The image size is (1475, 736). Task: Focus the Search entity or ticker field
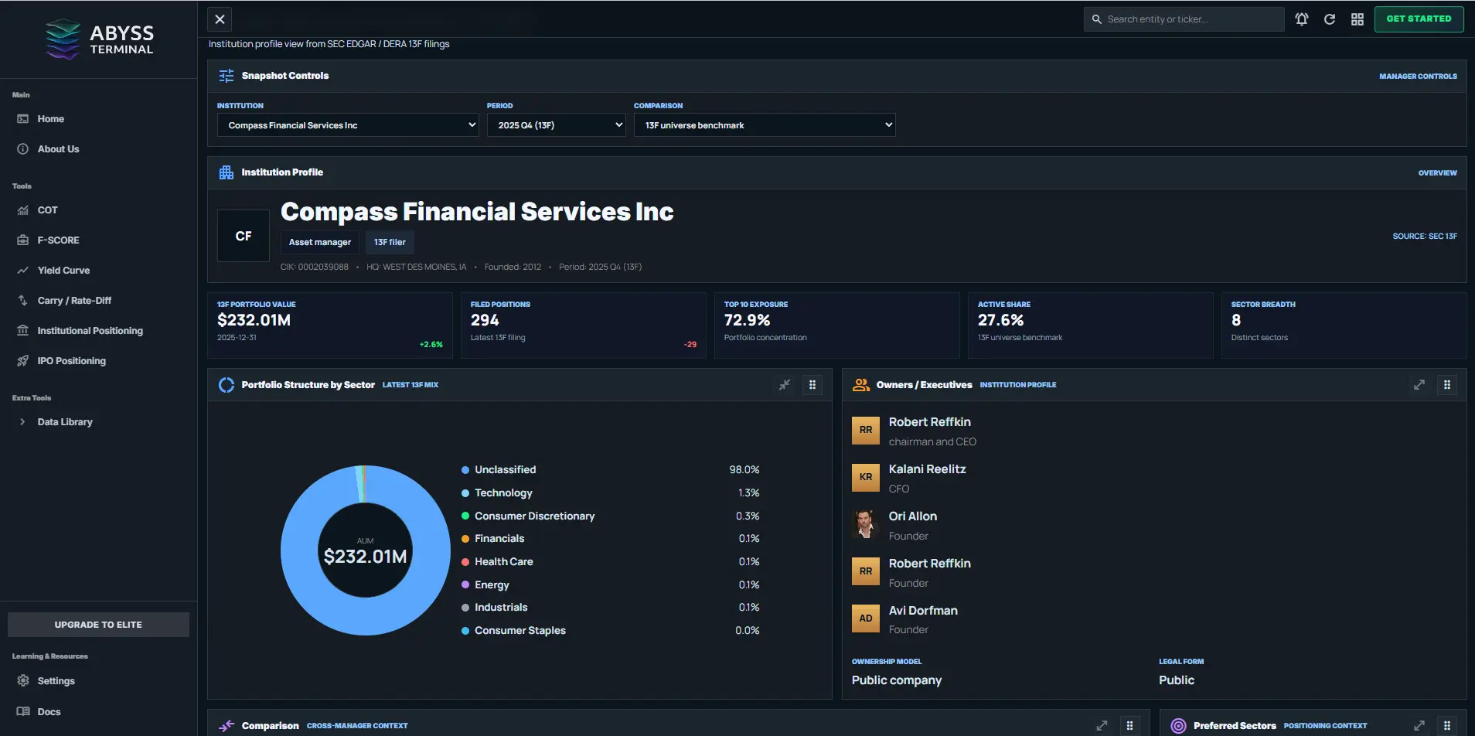pos(1184,19)
